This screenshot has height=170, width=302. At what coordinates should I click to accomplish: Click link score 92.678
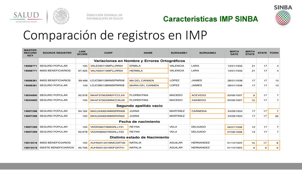click(x=83, y=132)
